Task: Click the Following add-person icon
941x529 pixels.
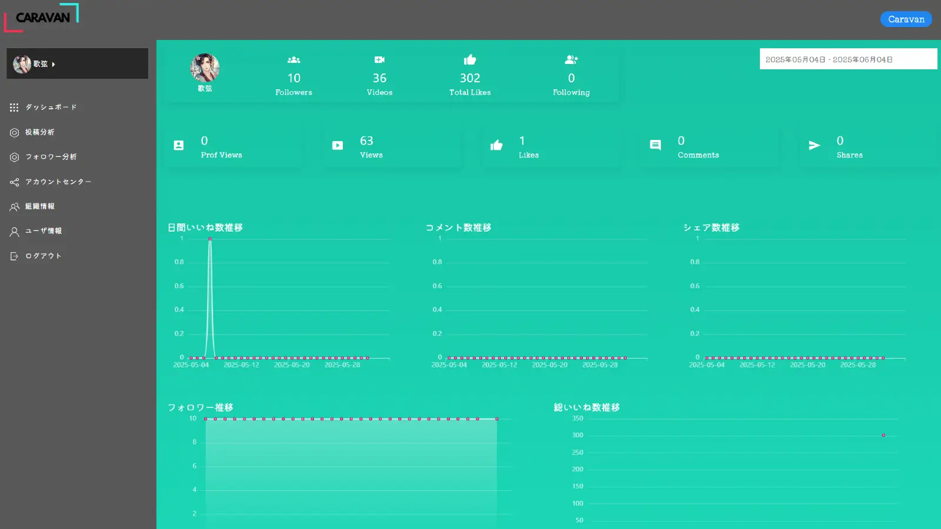Action: [571, 60]
